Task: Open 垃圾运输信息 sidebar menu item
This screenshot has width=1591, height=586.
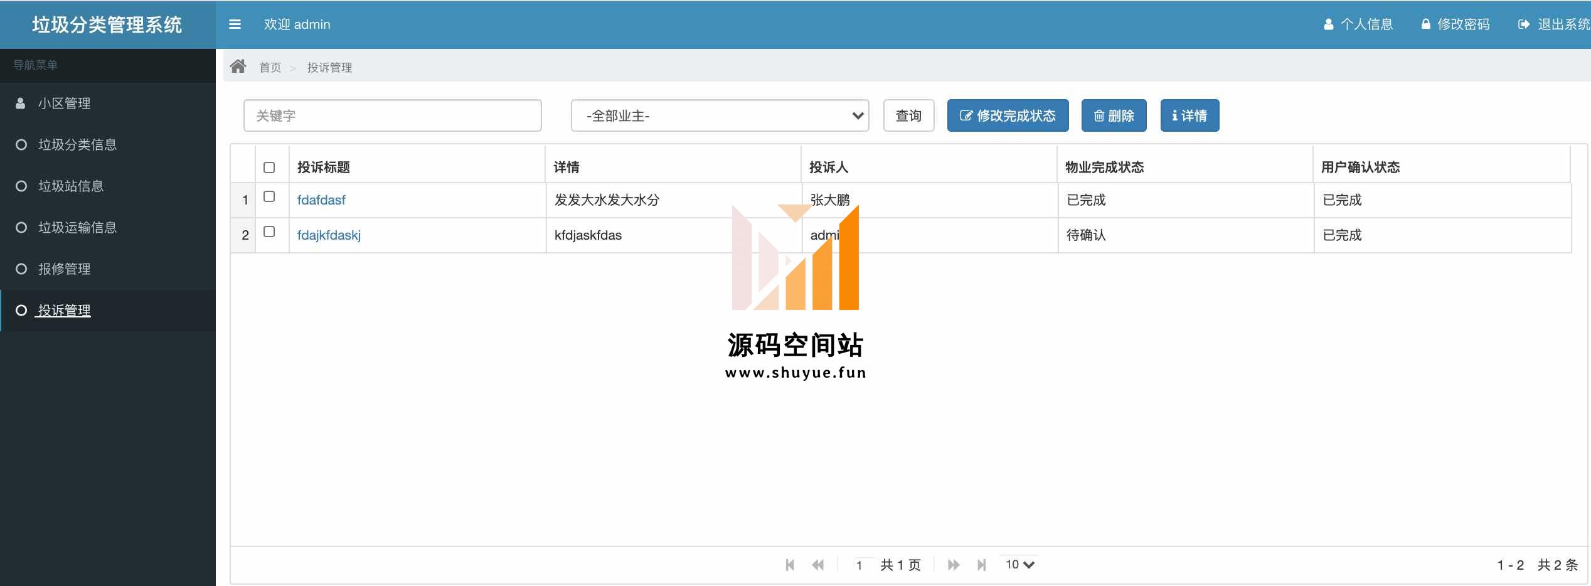Action: [x=77, y=228]
